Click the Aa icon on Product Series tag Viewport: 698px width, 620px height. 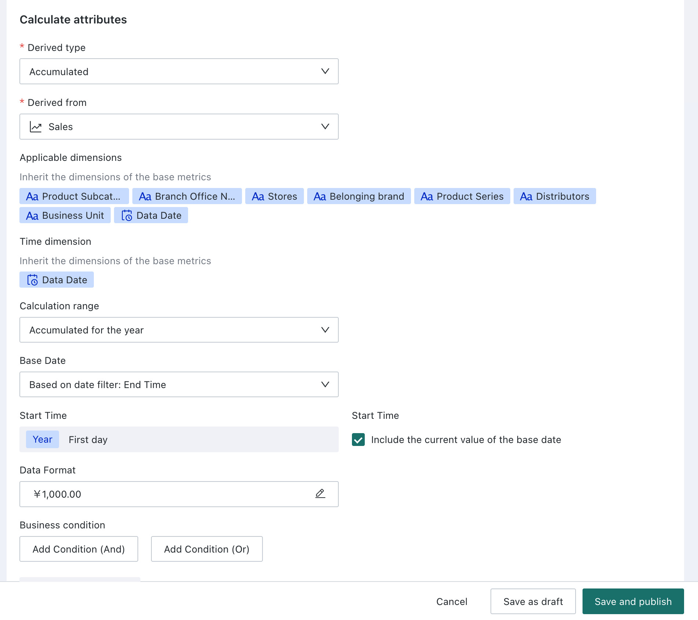pos(427,196)
